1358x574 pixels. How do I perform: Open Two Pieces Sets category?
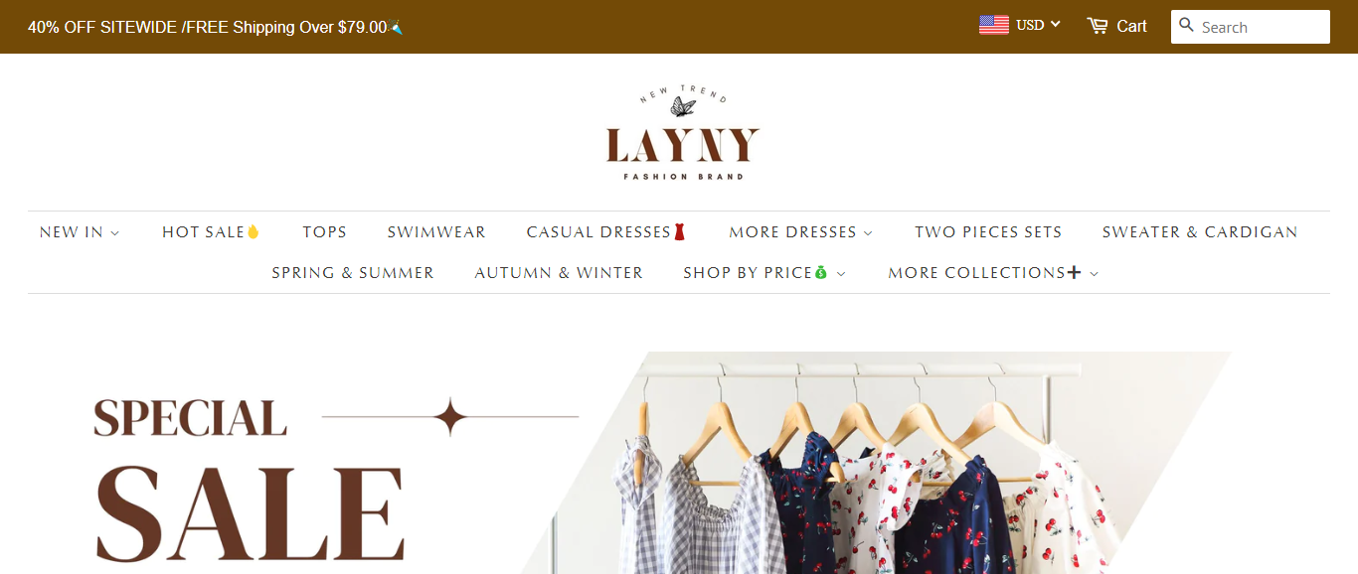point(988,232)
